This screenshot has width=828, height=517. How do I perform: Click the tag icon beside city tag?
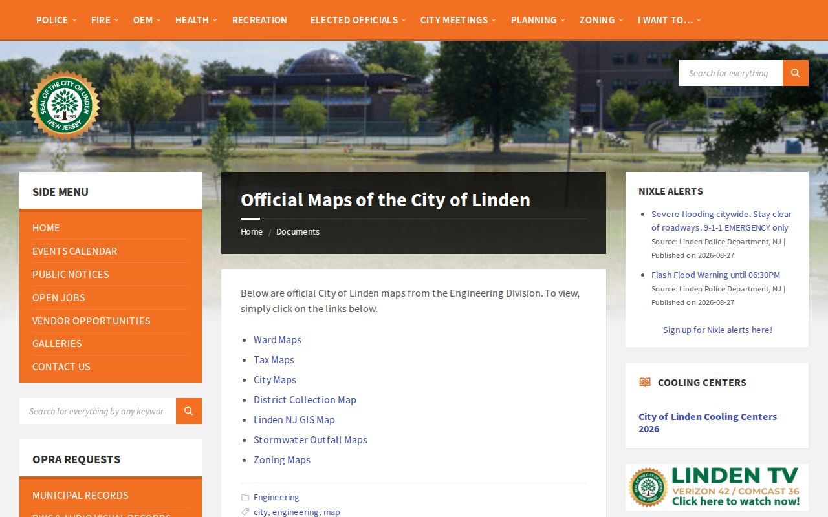(245, 512)
